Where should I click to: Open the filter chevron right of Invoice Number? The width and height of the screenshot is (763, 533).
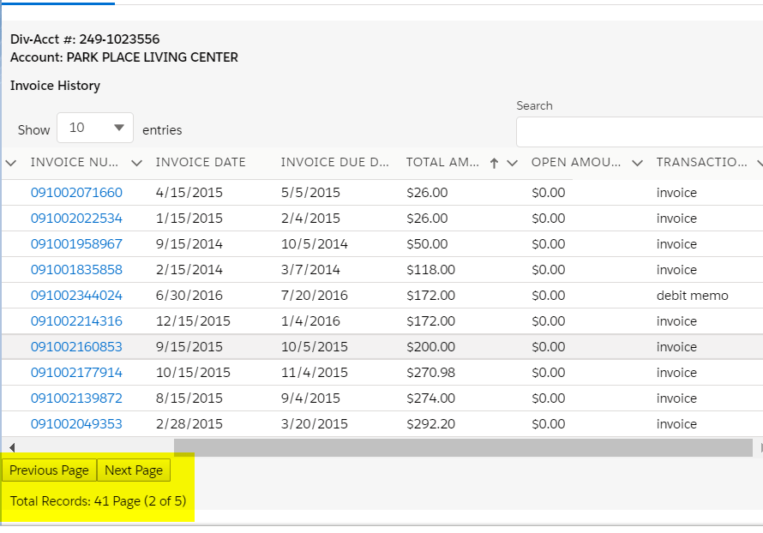[136, 162]
